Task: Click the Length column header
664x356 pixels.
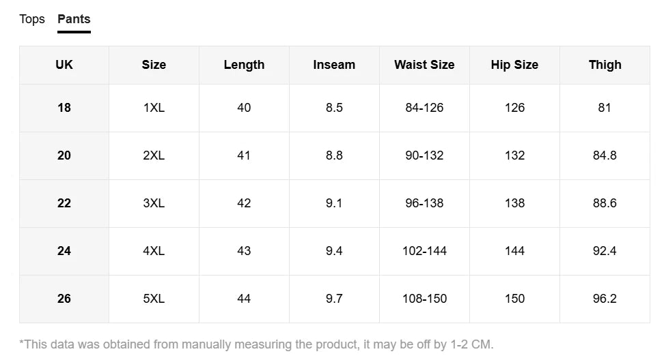Action: click(244, 65)
